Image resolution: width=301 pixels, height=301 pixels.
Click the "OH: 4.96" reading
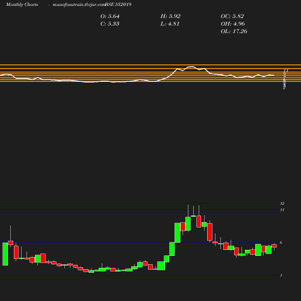[233, 23]
